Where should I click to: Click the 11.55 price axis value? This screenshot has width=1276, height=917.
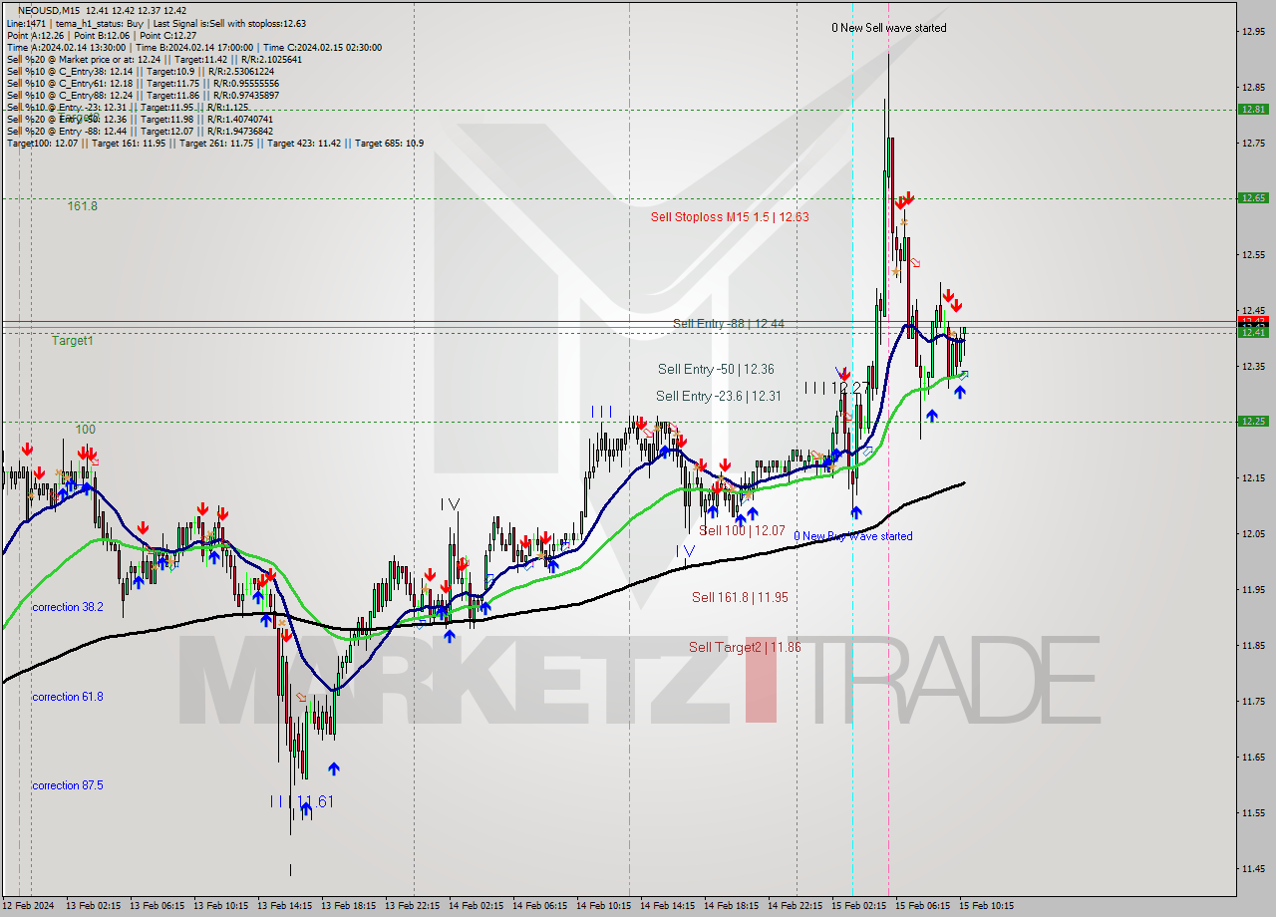(1253, 812)
